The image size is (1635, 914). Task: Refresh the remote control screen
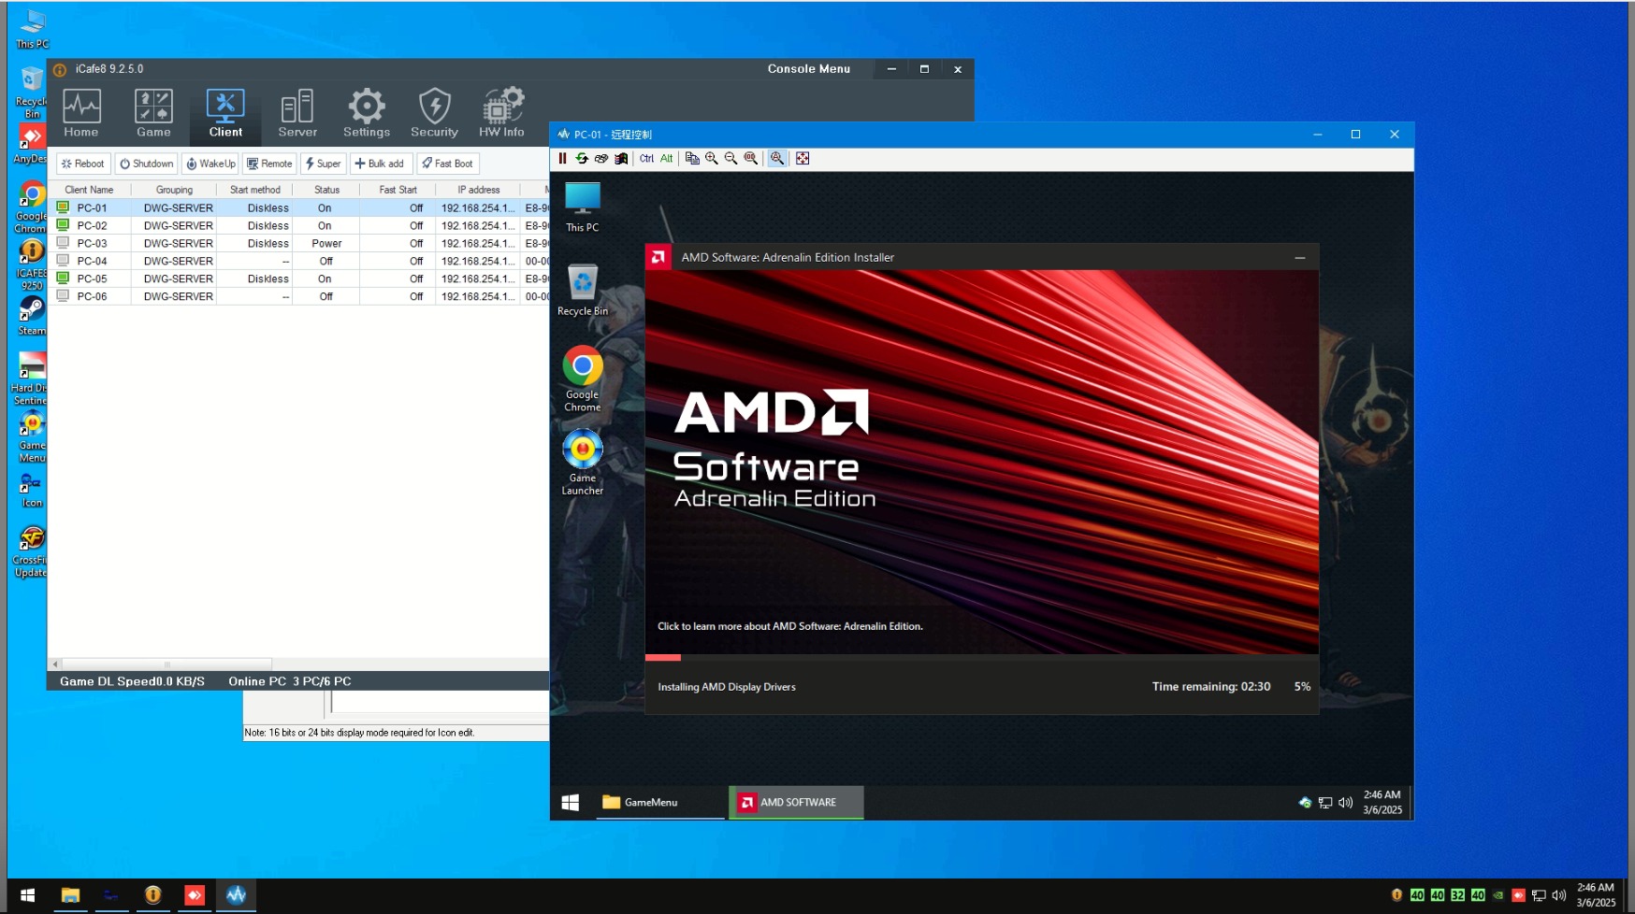click(x=582, y=158)
